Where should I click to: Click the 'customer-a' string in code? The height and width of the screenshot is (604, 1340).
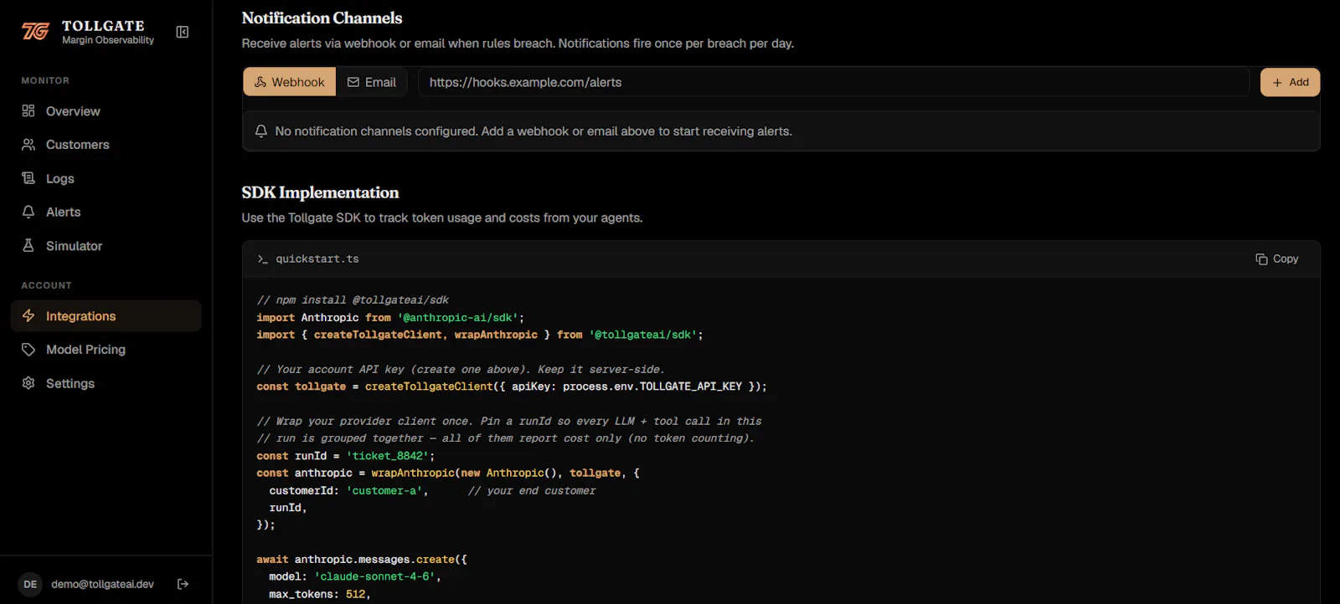[384, 491]
